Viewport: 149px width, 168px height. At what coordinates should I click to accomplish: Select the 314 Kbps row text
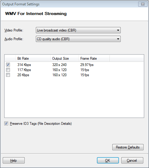coord(24,65)
